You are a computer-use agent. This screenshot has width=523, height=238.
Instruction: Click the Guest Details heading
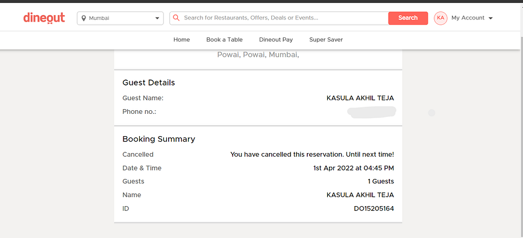point(148,83)
